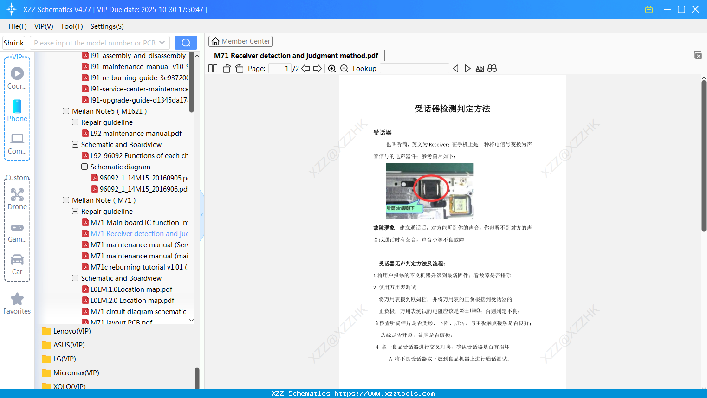Click the Member Center button

coord(240,41)
